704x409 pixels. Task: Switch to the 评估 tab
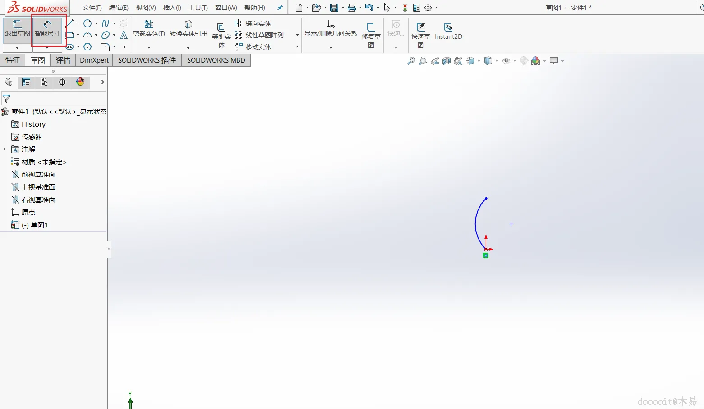pos(63,60)
